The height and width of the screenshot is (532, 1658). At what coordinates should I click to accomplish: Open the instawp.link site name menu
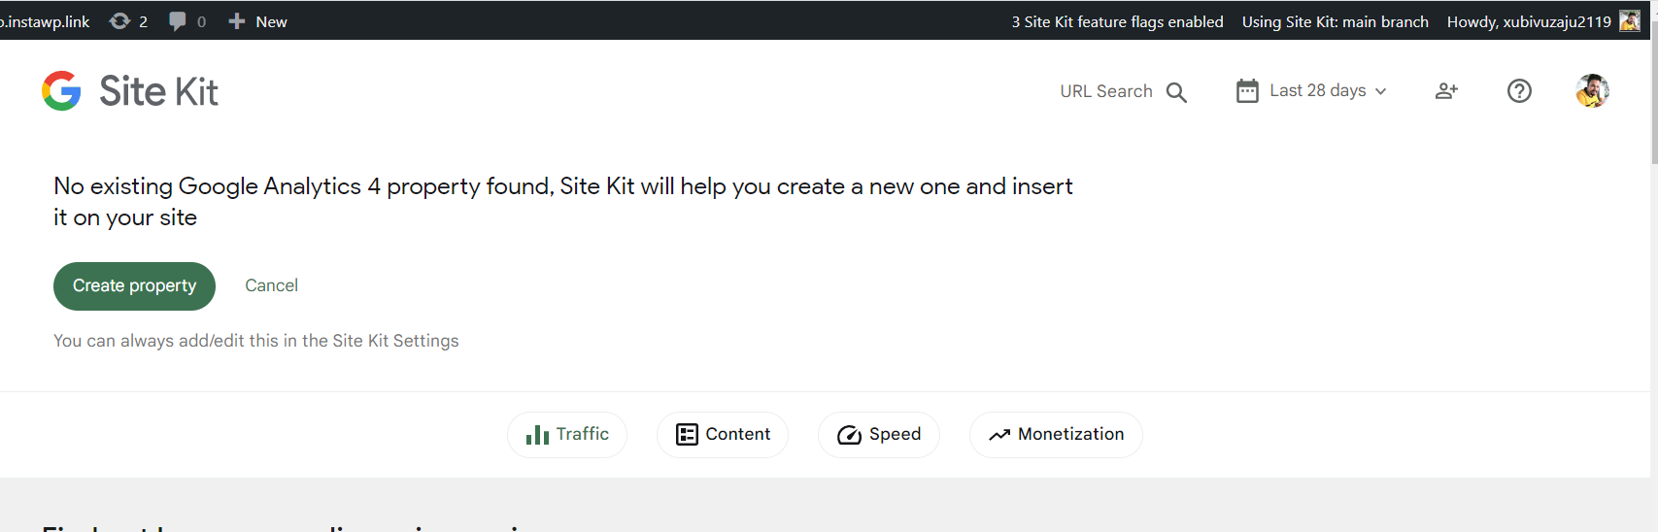click(45, 21)
